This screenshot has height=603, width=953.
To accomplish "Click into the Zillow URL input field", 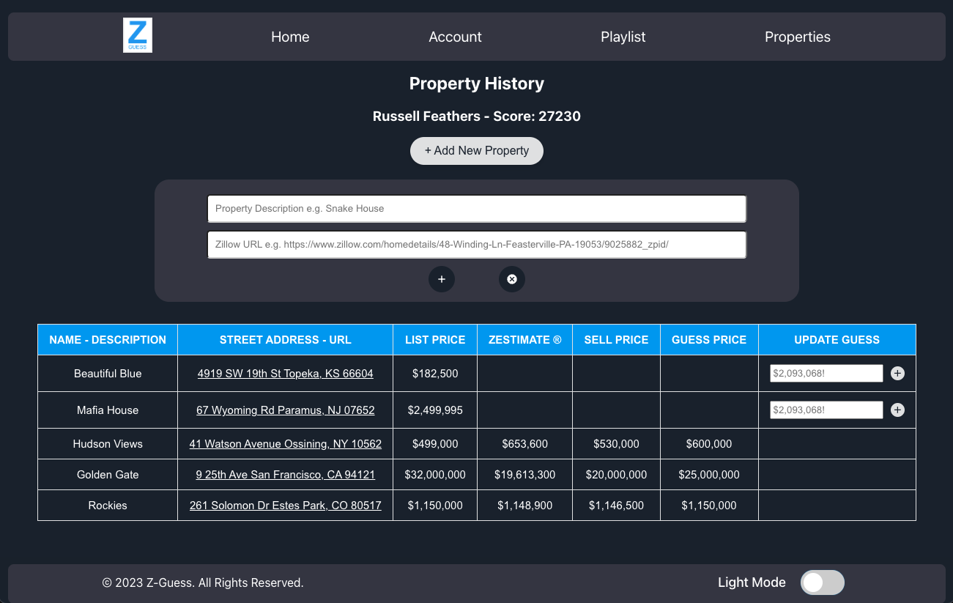I will tap(476, 245).
